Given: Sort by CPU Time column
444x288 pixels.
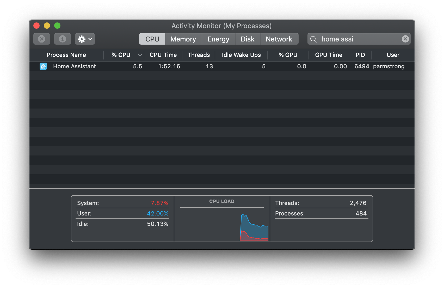Looking at the screenshot, I should pos(163,55).
